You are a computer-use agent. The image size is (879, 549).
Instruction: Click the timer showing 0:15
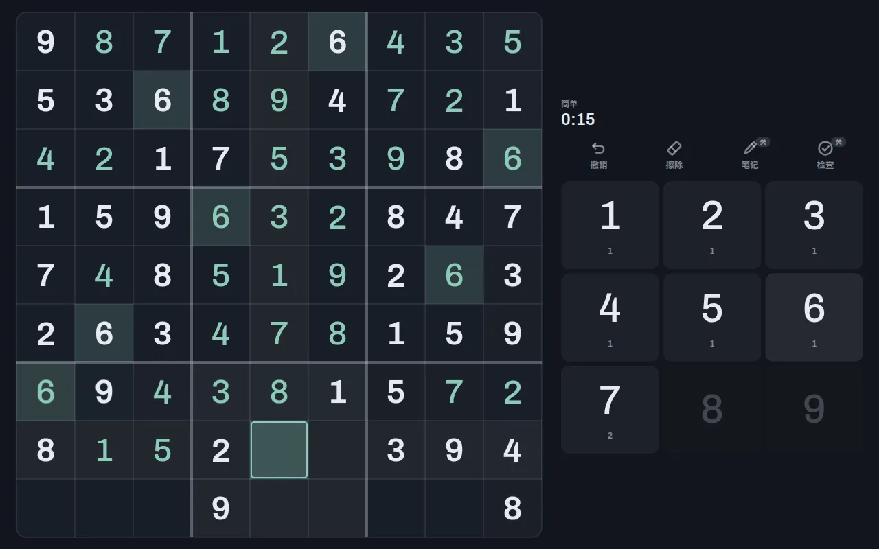pos(578,119)
